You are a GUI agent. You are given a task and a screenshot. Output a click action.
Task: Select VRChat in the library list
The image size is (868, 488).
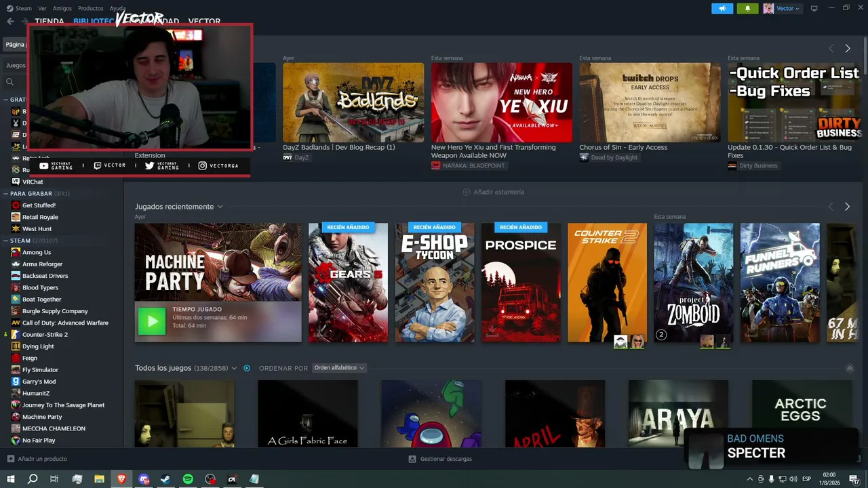33,182
